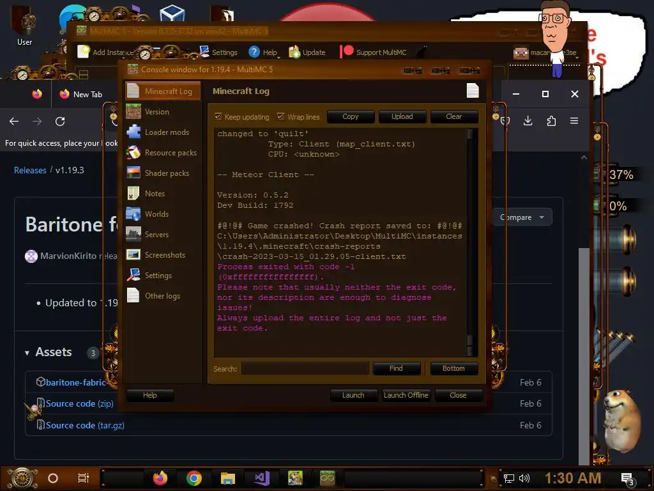Open Firefox downloads icon

tap(528, 121)
